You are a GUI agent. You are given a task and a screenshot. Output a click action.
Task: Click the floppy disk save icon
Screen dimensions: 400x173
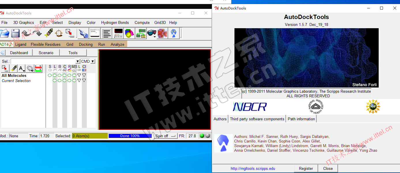click(x=15, y=33)
